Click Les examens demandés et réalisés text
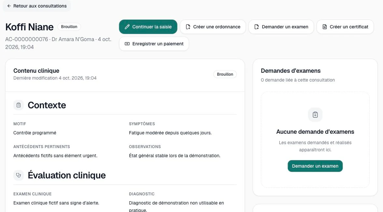383x212 pixels. [315, 146]
